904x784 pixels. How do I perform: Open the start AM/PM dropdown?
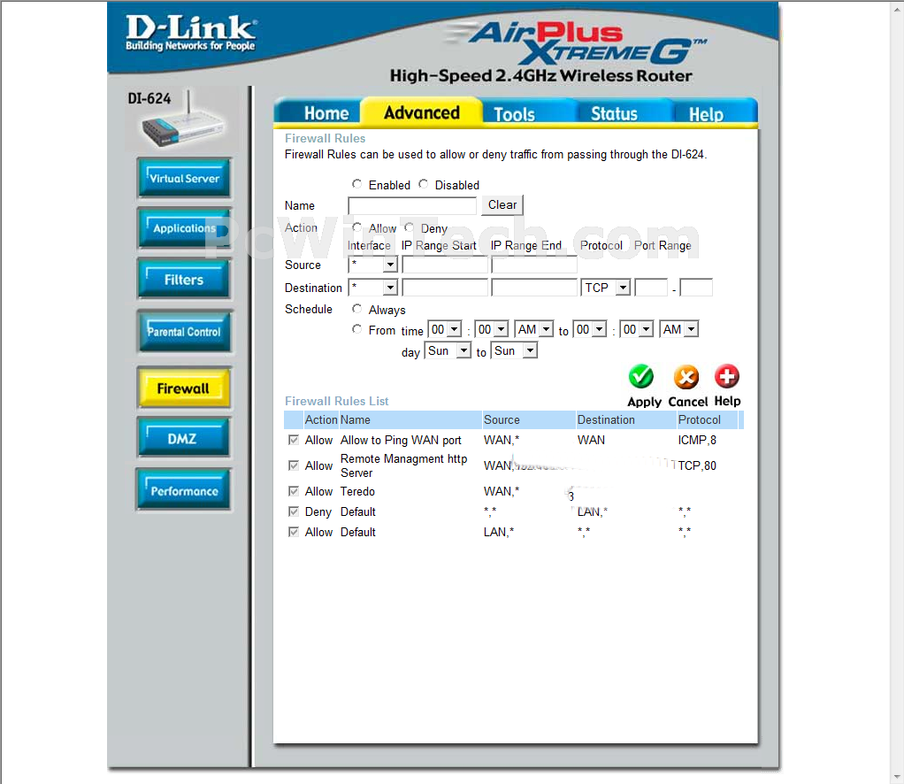[x=534, y=329]
